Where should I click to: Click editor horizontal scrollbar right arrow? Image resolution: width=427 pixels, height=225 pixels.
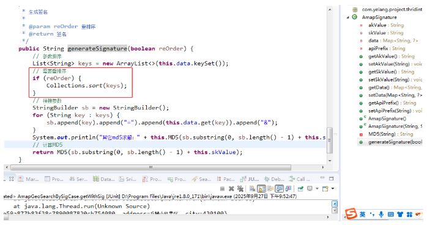[323, 168]
